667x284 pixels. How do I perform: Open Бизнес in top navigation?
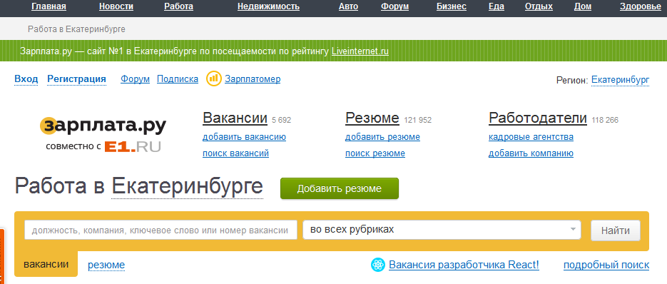tap(452, 6)
